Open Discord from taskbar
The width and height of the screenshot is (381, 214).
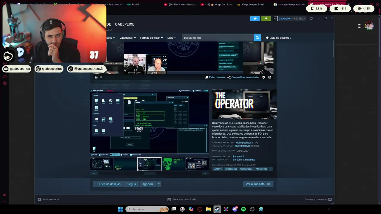coord(235,209)
